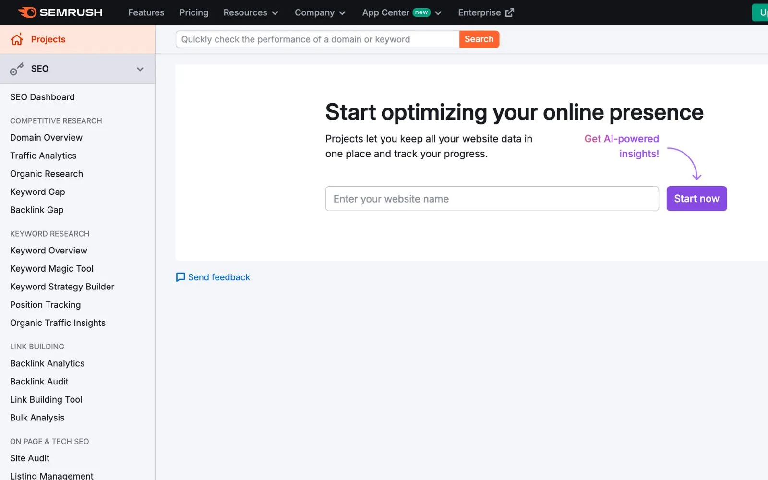Click the LINK BUILDING section heading
The height and width of the screenshot is (480, 768).
coord(37,347)
